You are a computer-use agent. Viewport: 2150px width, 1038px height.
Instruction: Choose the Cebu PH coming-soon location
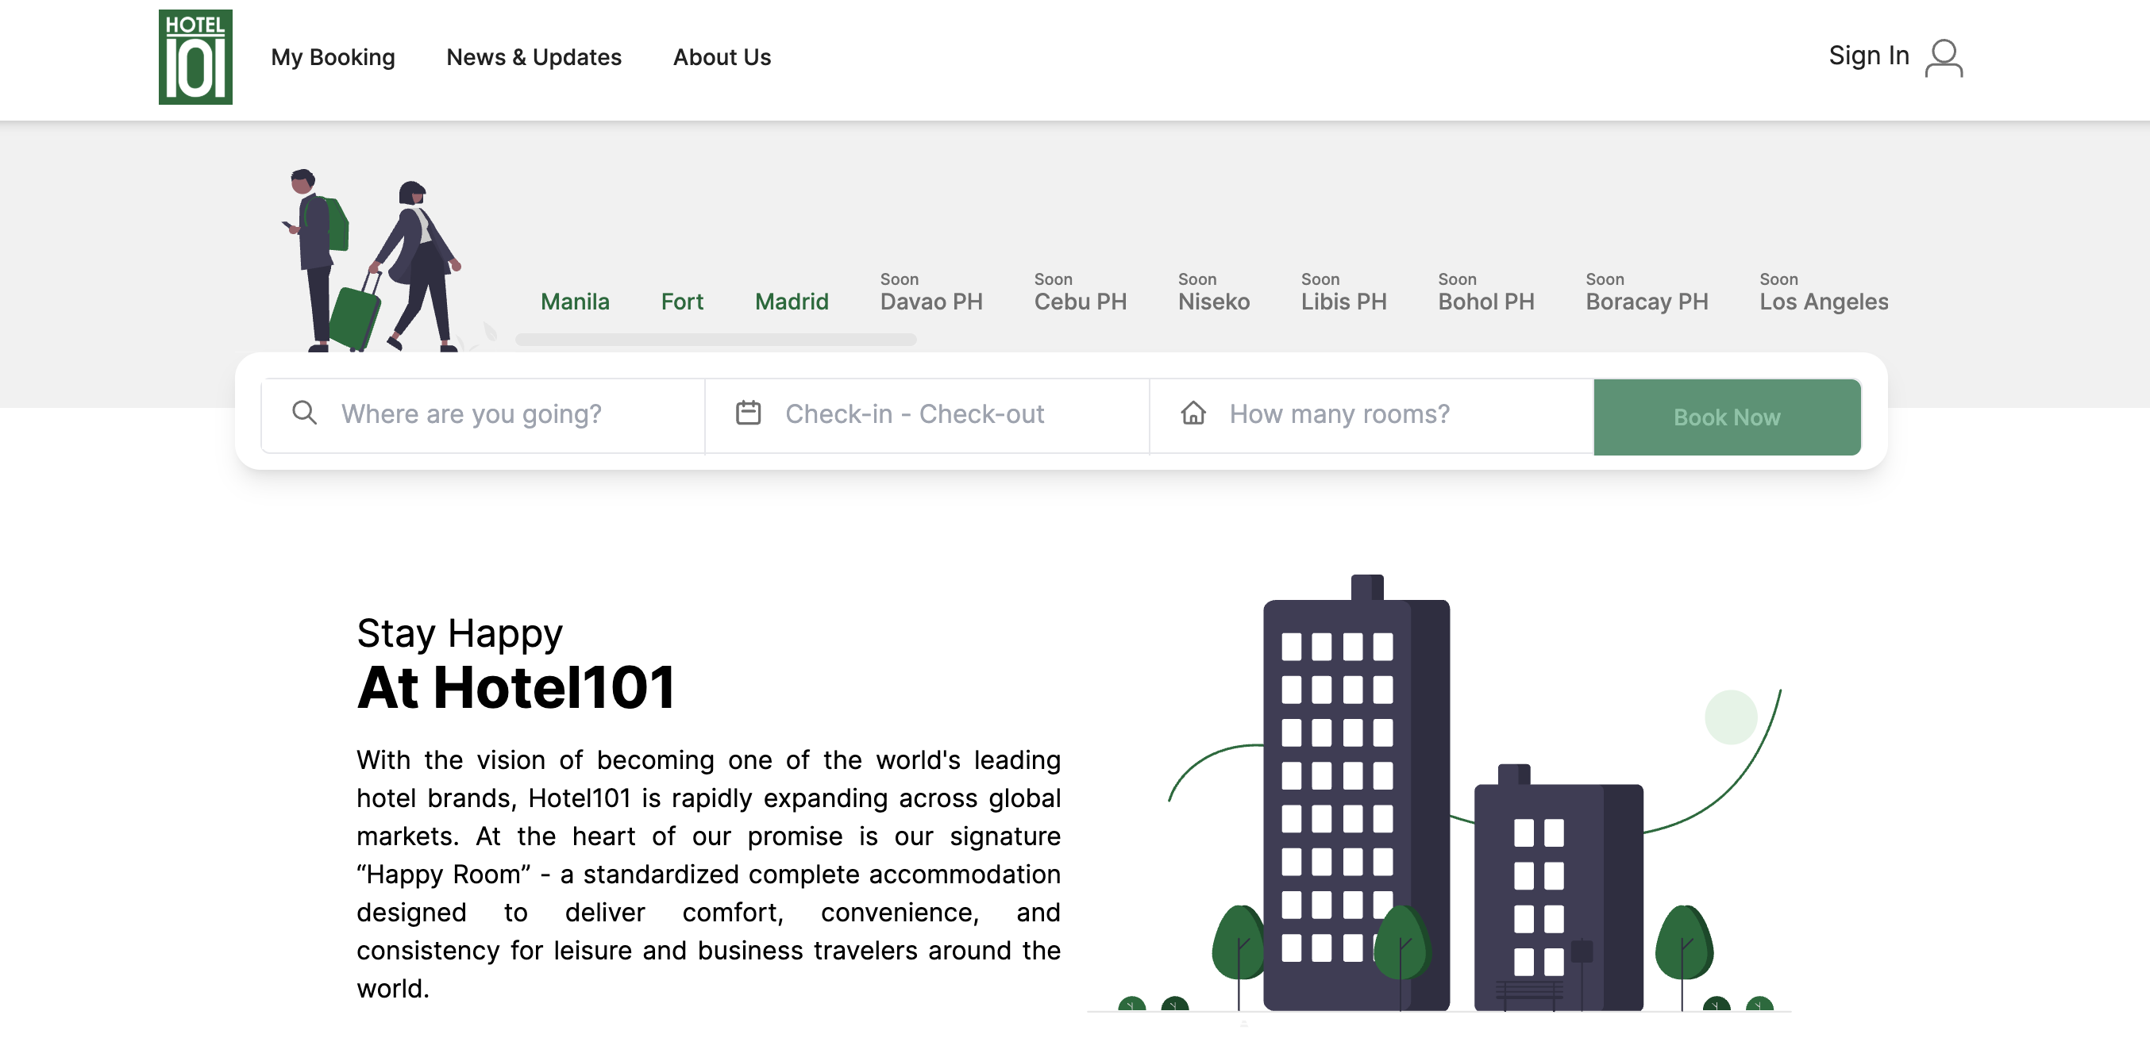click(1080, 292)
